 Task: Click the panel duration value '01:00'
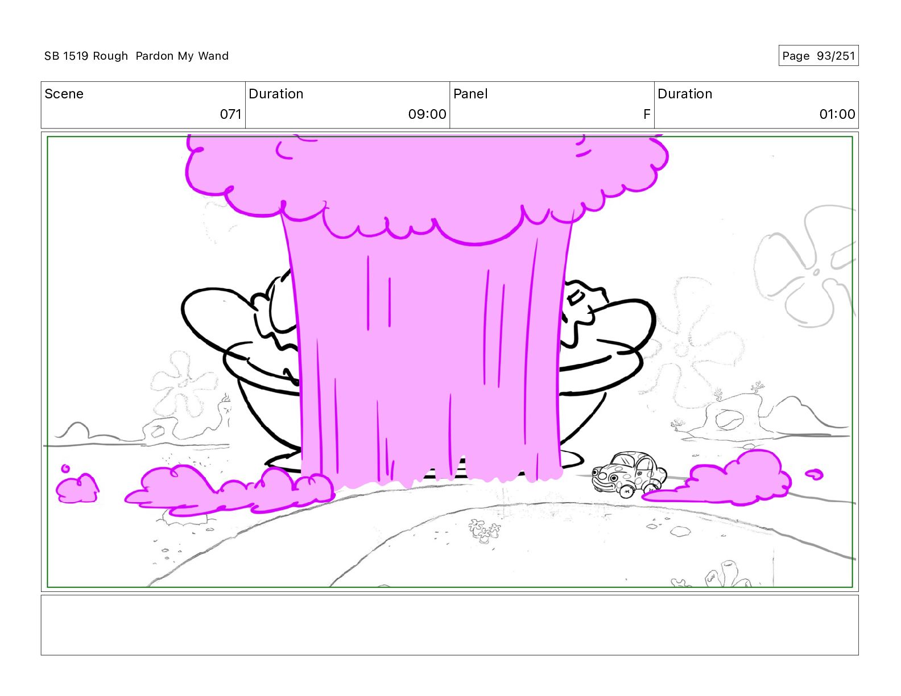tap(837, 114)
